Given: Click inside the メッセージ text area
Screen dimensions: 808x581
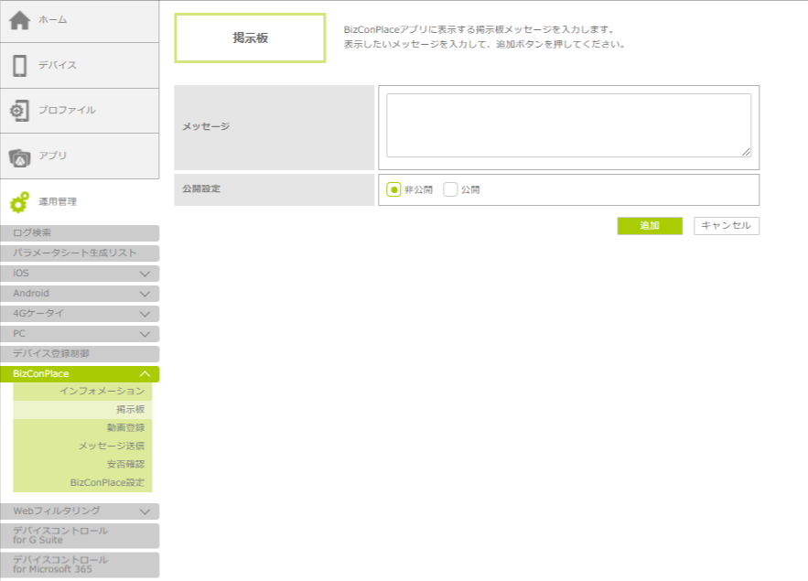Looking at the screenshot, I should coord(568,125).
